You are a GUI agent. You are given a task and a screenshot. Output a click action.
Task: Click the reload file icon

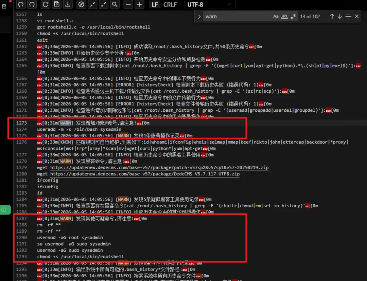[x=46, y=4]
